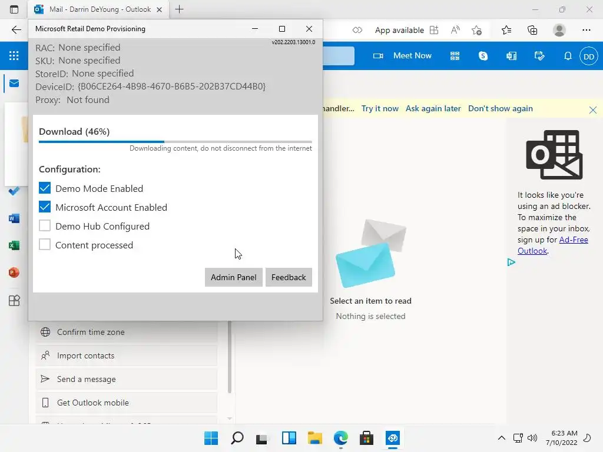The image size is (603, 452).
Task: Show hidden system tray icons
Action: tap(502, 438)
